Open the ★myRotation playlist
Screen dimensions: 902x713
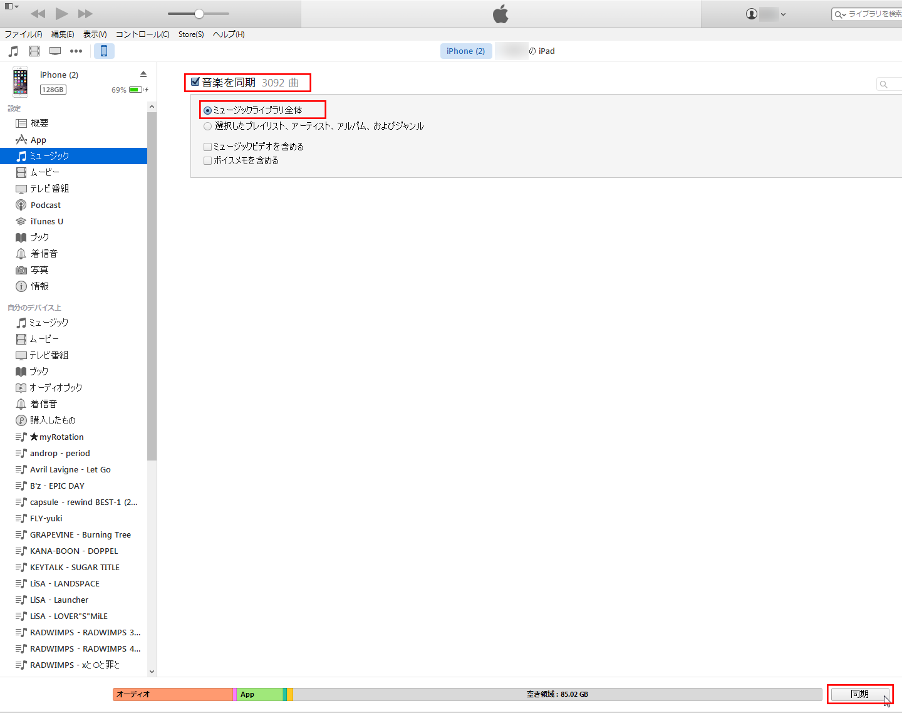click(x=73, y=437)
